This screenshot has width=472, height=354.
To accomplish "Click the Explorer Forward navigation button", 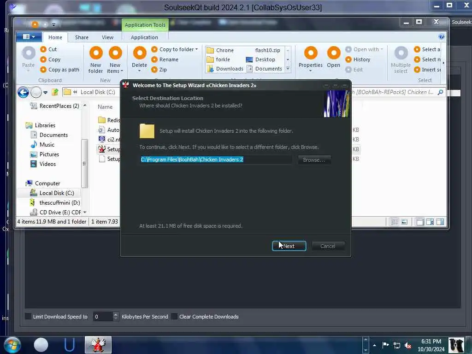I will tap(36, 92).
